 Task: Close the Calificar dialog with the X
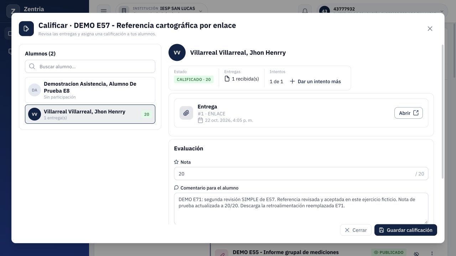[x=430, y=29]
